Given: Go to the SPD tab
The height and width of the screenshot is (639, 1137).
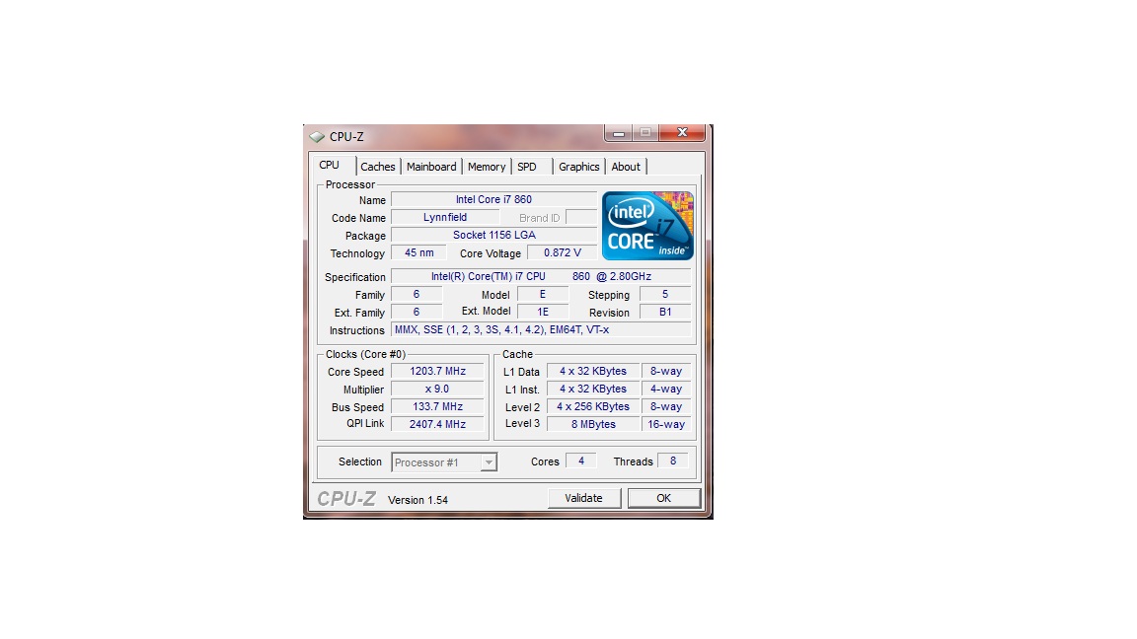Looking at the screenshot, I should tap(527, 167).
